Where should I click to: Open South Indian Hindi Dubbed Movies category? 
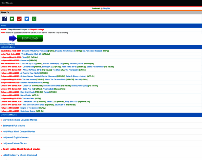(x=22, y=149)
